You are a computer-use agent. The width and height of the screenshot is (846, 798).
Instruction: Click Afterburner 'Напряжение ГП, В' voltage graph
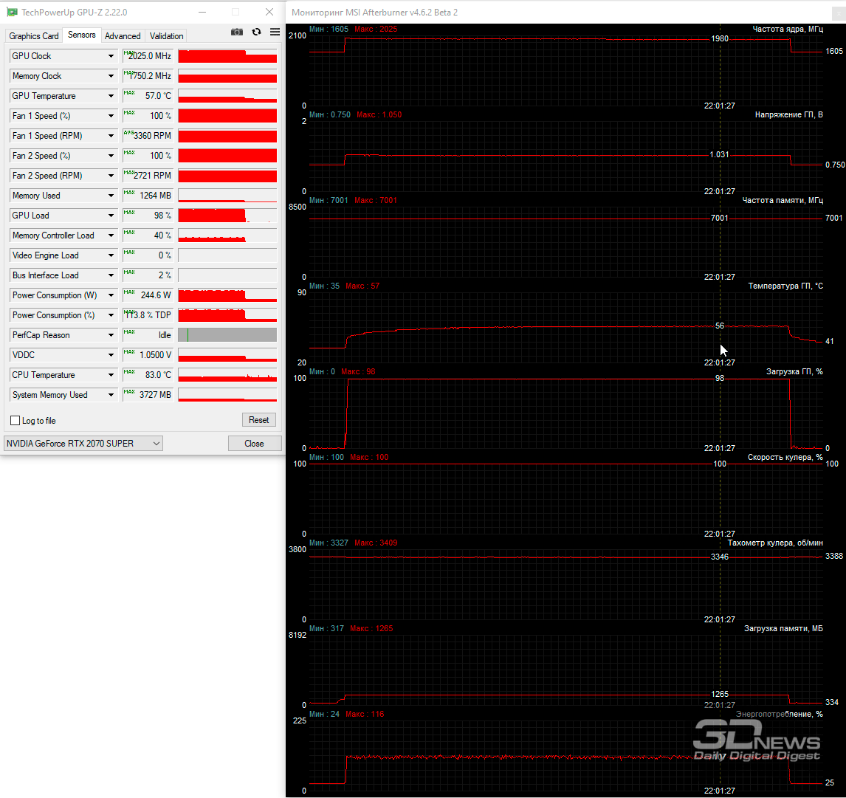click(x=566, y=156)
